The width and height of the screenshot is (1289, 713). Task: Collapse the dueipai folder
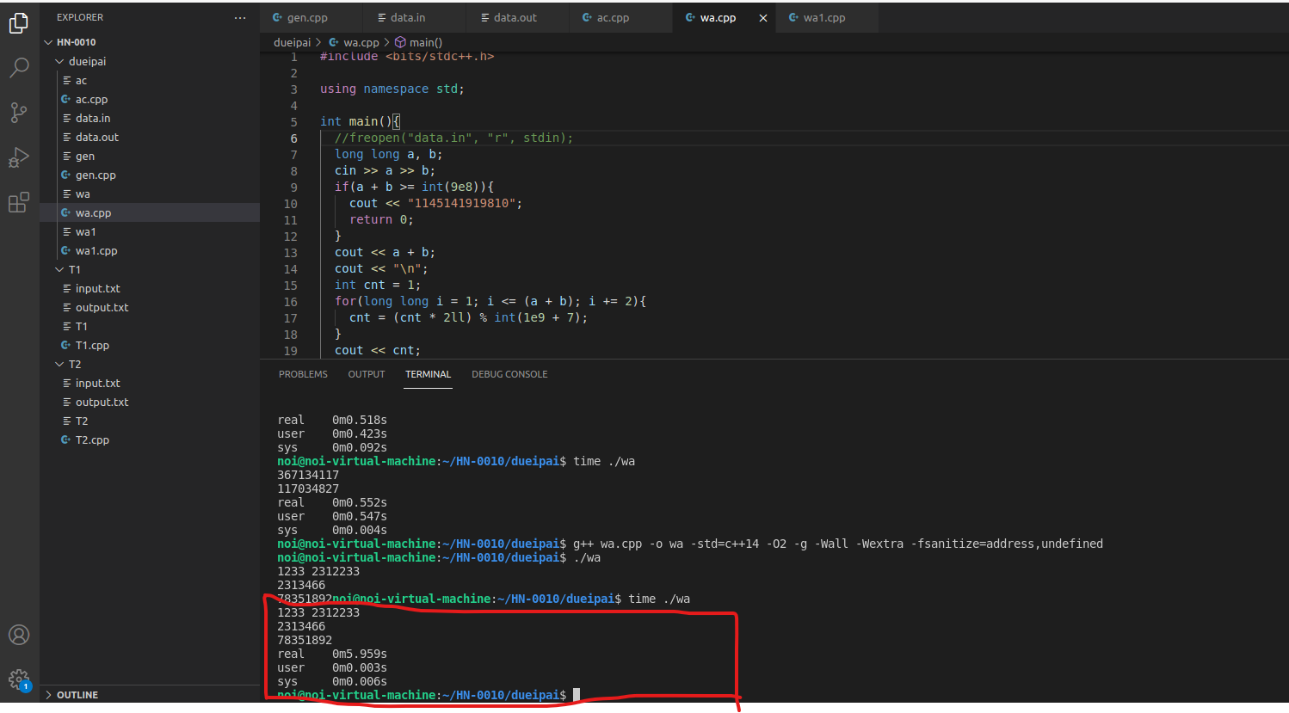(x=150, y=62)
